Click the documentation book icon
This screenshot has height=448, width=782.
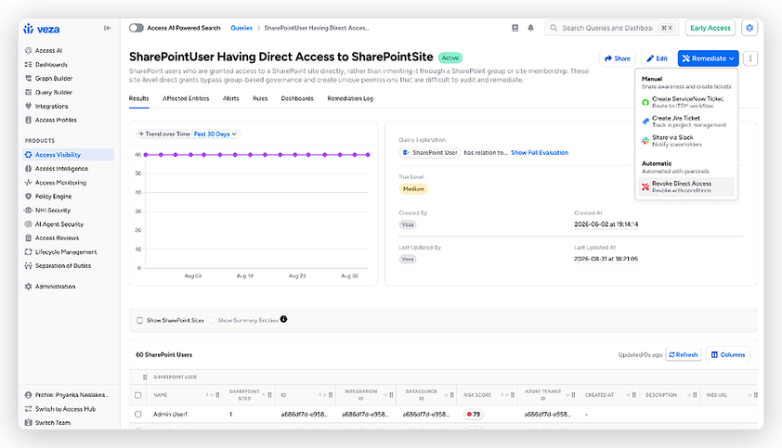pyautogui.click(x=515, y=29)
